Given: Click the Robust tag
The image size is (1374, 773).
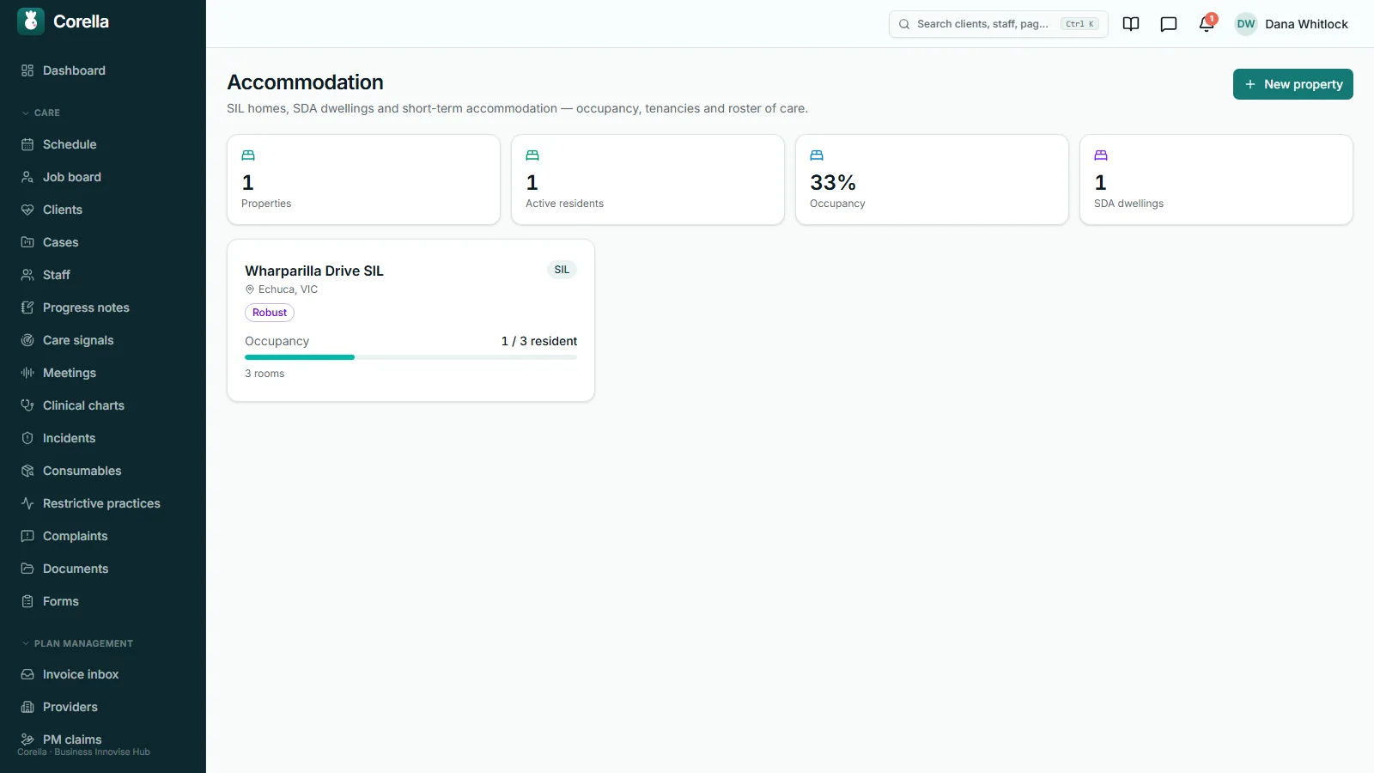Looking at the screenshot, I should 270,313.
